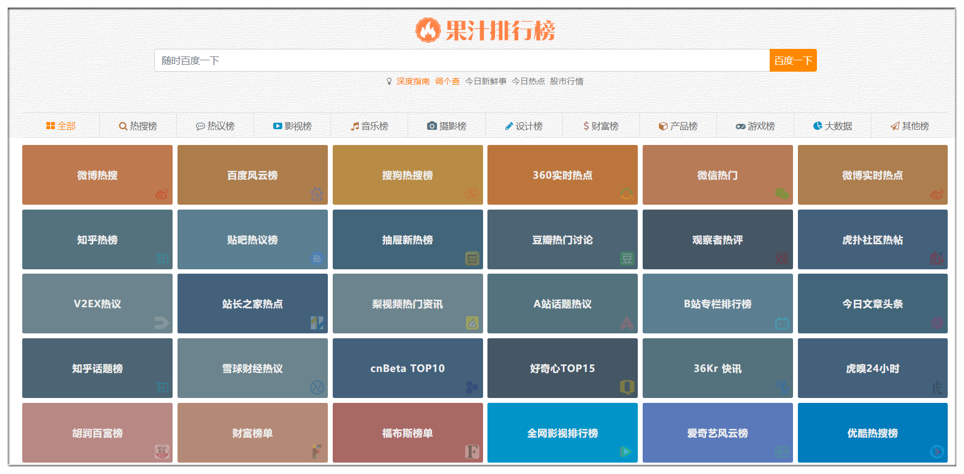Click the Forbes F icon on the 福布斯榜单 card
964x474 pixels.
tap(472, 452)
